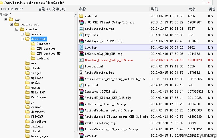Click the folder icon in the path bar
Viewport: 217px width, 138px height.
coord(1,3)
